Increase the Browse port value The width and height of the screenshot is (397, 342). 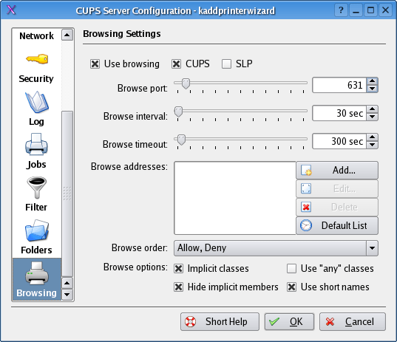tap(372, 81)
